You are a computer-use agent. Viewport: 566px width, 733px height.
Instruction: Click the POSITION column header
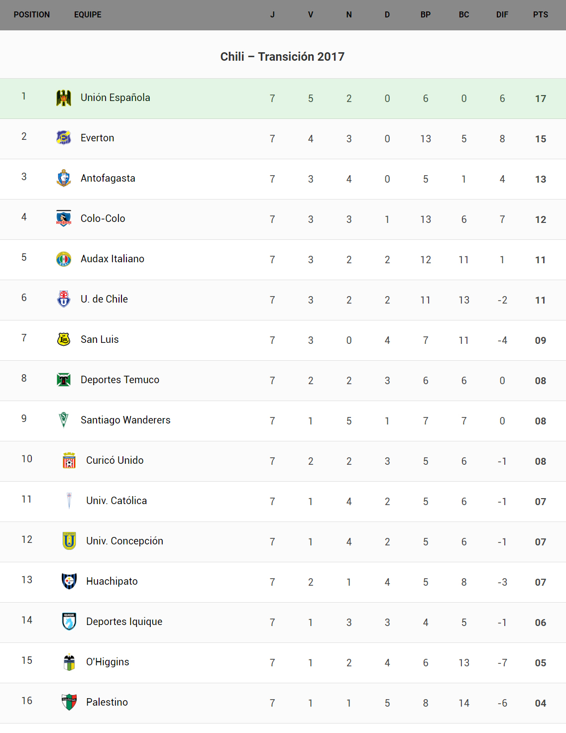tap(32, 15)
